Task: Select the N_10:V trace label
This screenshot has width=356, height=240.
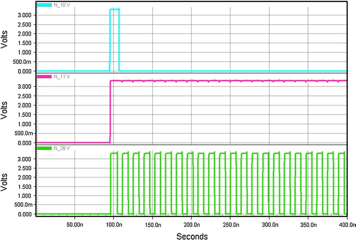Action: (x=61, y=6)
